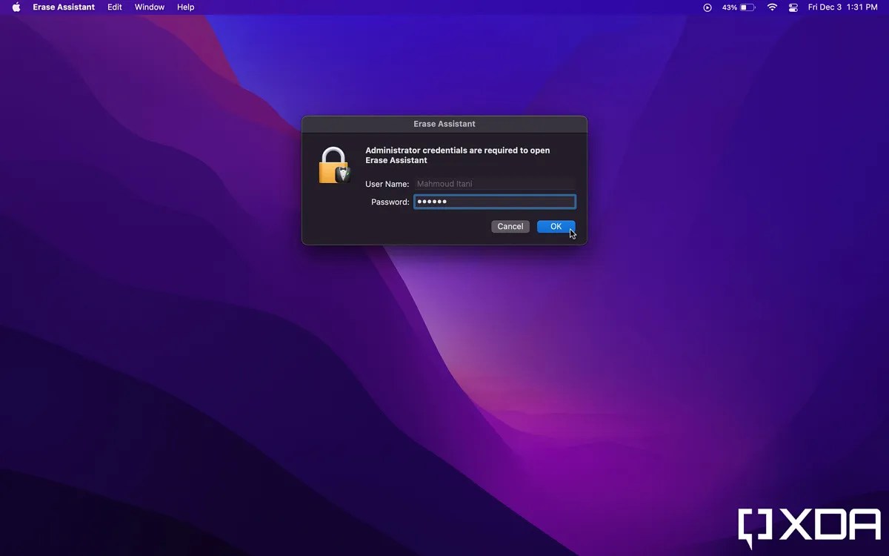Open the Wi-Fi status menu

pyautogui.click(x=771, y=7)
